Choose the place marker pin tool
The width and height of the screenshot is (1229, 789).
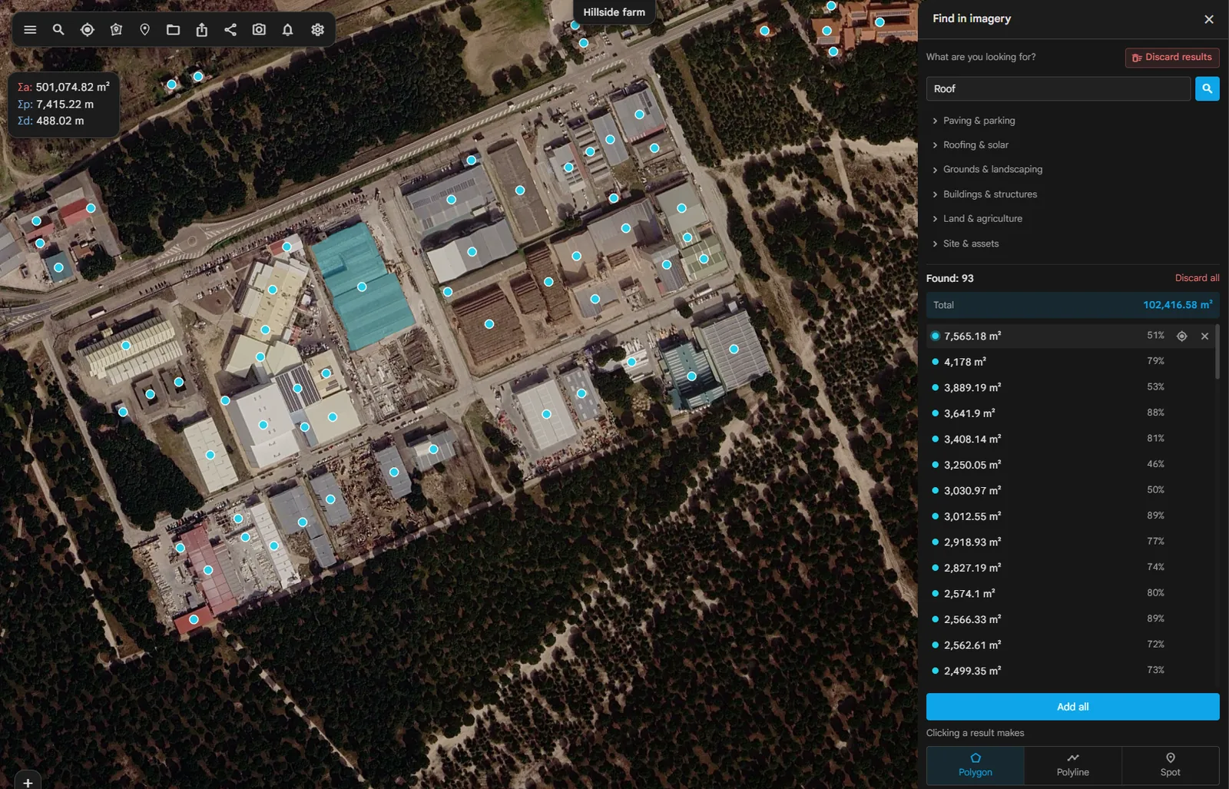144,29
